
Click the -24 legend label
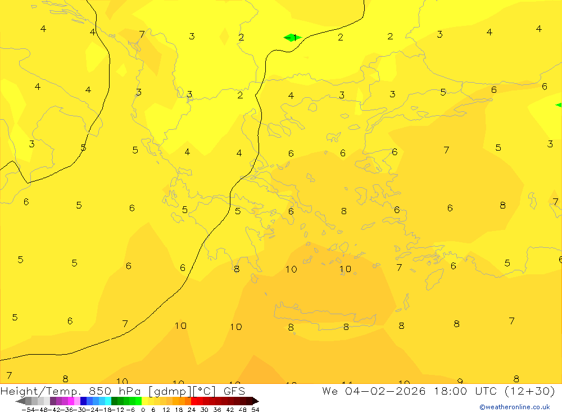[93, 410]
